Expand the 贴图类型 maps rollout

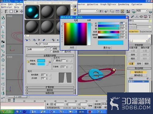50,93
